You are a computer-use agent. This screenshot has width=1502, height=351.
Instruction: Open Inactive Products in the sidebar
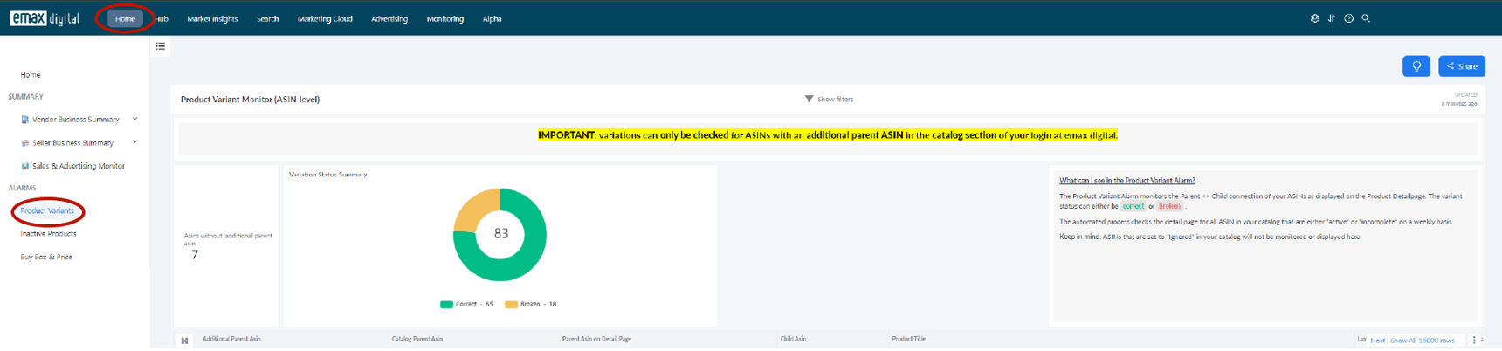coord(48,234)
